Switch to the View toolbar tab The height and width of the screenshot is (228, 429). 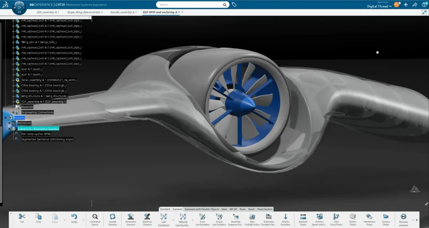click(224, 209)
